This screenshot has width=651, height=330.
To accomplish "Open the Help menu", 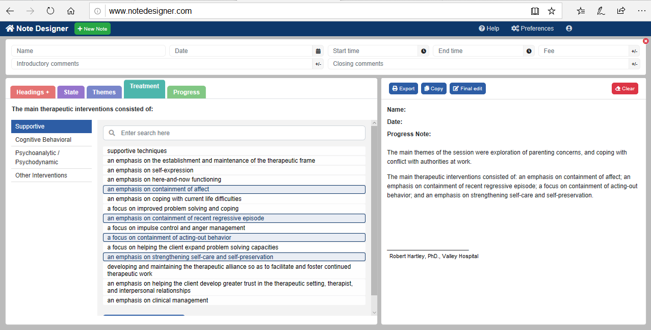I will tap(489, 29).
